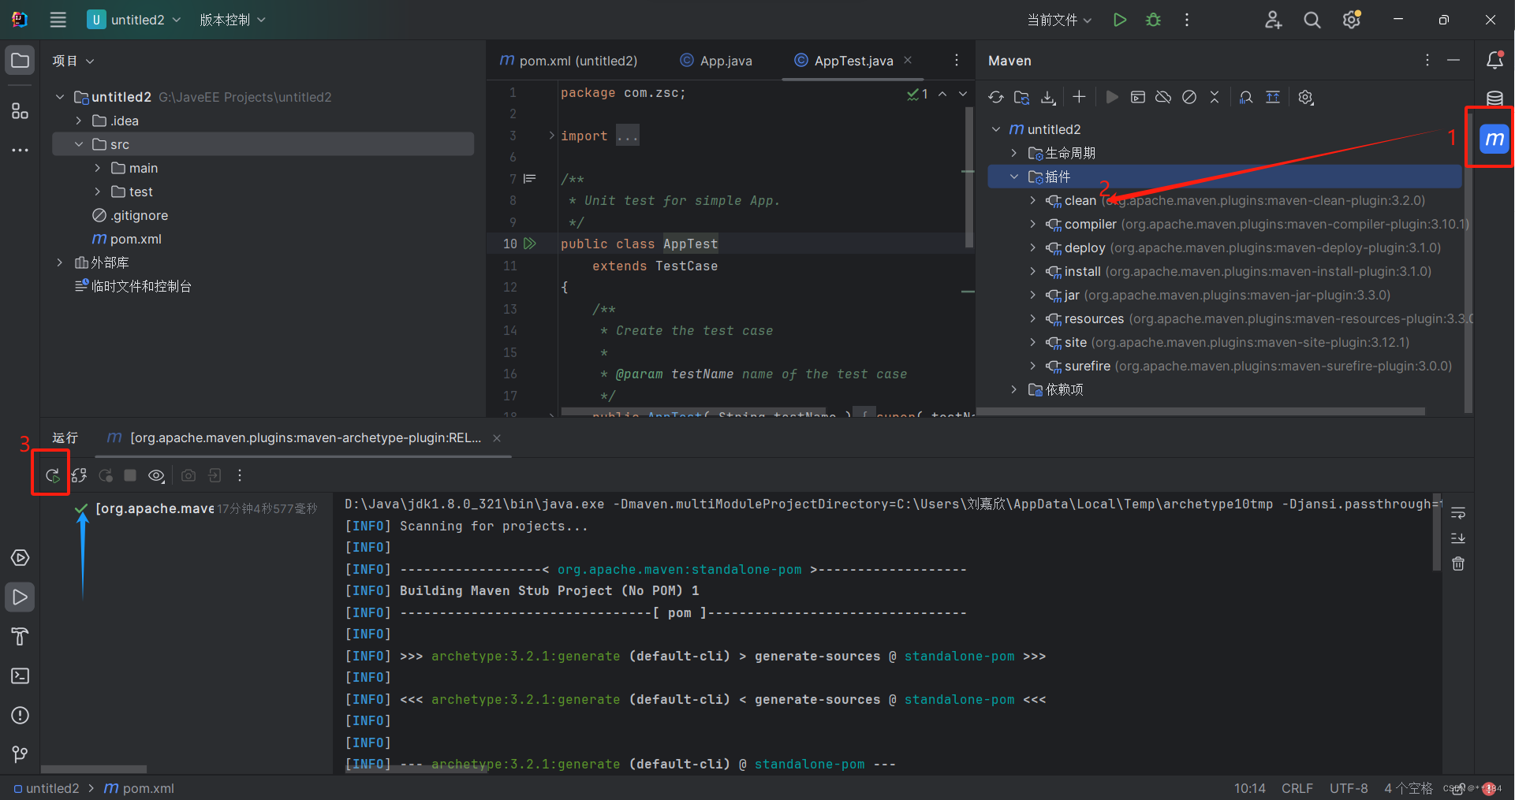Screen dimensions: 1515x800
Task: Expand the clean plugin
Action: coord(1033,200)
